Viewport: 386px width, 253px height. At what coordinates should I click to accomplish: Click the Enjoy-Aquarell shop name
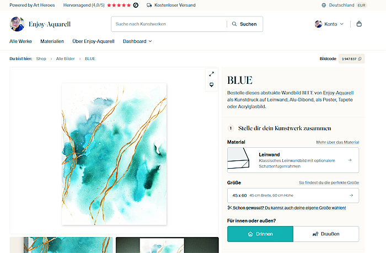50,24
